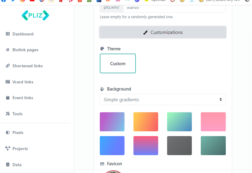Click the Event links calendar icon
This screenshot has height=173, width=252.
click(8, 98)
